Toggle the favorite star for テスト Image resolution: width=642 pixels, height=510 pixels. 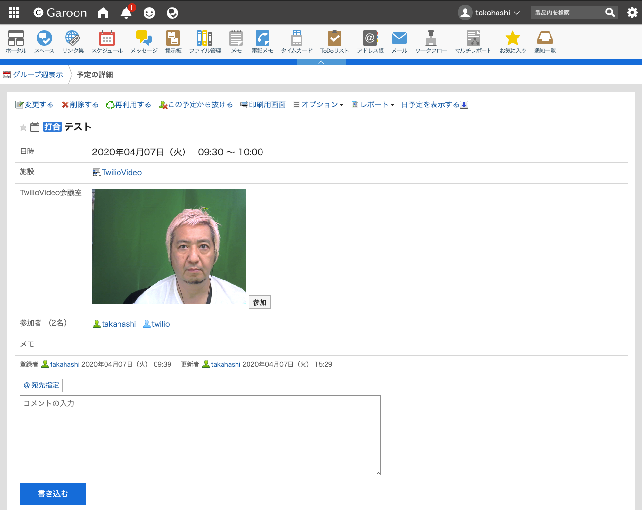[x=23, y=127]
